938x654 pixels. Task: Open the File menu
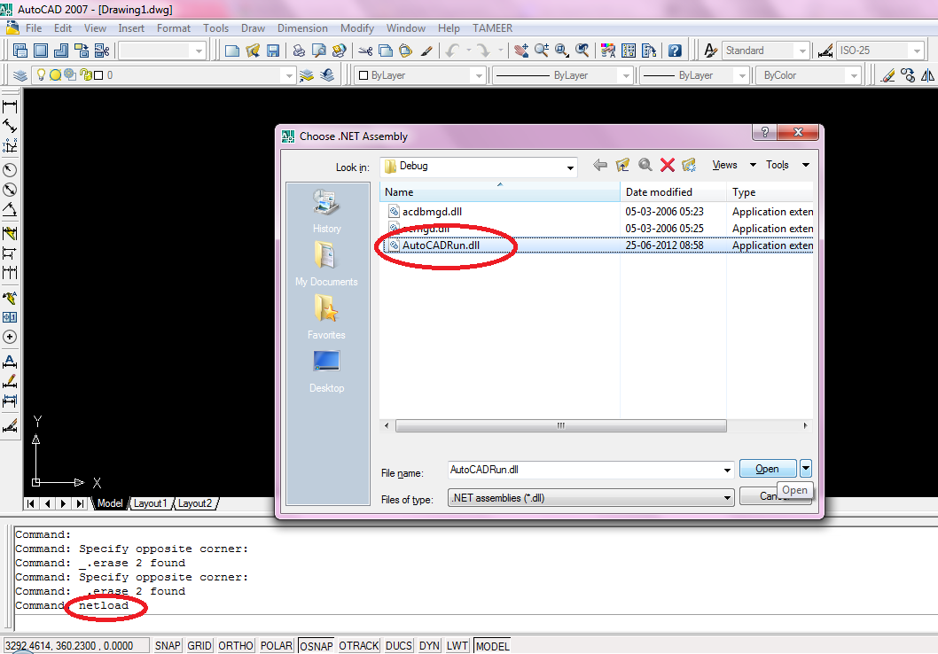click(x=34, y=28)
